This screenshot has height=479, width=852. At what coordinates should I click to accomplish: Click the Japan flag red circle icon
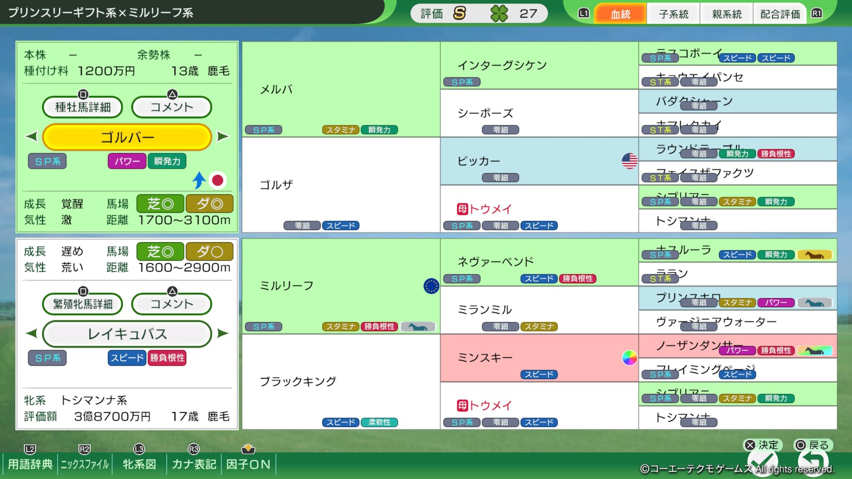click(218, 181)
